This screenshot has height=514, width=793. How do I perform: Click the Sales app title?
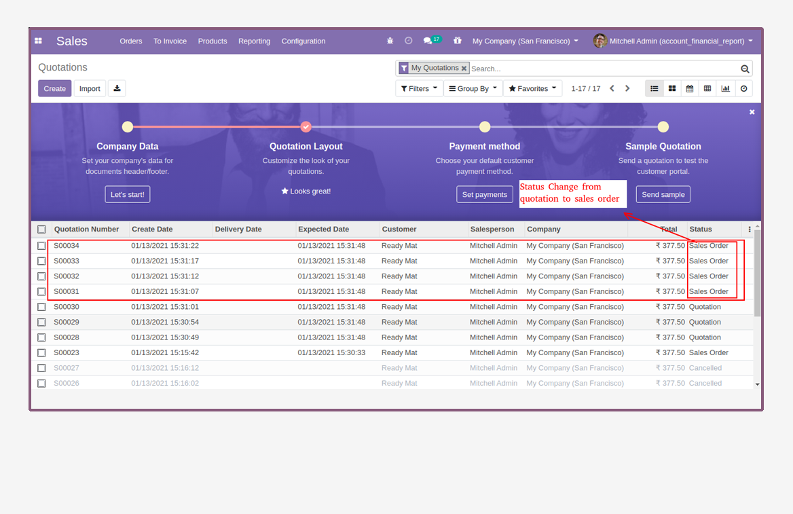pos(72,41)
